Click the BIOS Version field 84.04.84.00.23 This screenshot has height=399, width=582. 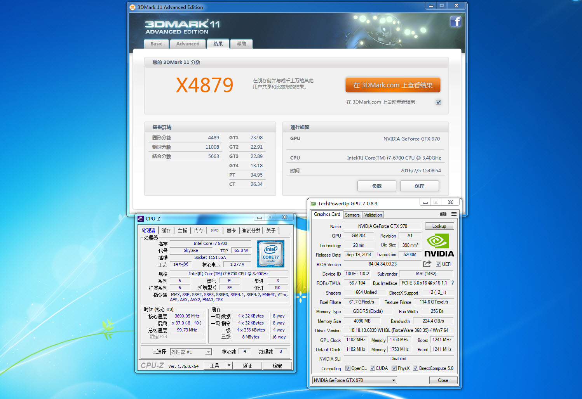383,264
